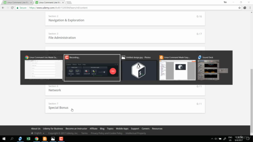Click the browser address bar URL
Image resolution: width=253 pixels, height=142 pixels.
pyautogui.click(x=58, y=8)
